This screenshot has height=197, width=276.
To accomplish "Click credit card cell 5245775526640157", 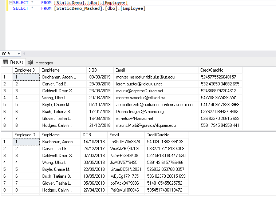I will (218, 77).
